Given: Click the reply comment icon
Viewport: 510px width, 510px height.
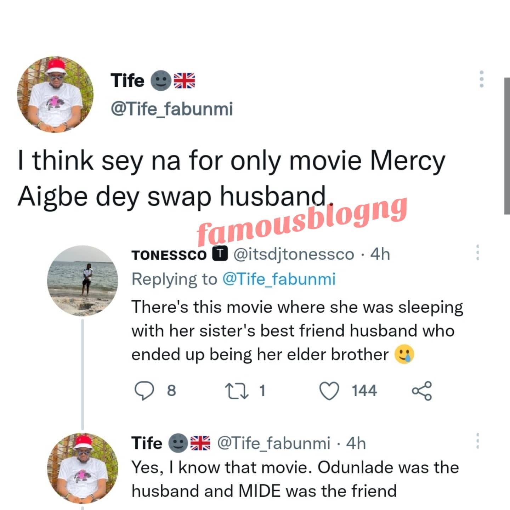Looking at the screenshot, I should coord(144,391).
